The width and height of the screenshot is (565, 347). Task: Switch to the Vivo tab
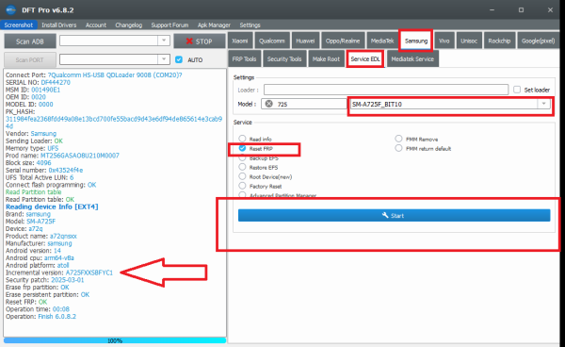pyautogui.click(x=444, y=41)
